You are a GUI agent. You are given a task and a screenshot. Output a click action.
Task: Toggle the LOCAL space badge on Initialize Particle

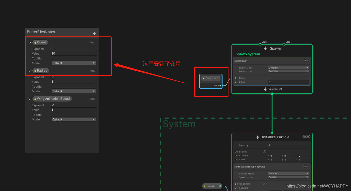pyautogui.click(x=306, y=136)
